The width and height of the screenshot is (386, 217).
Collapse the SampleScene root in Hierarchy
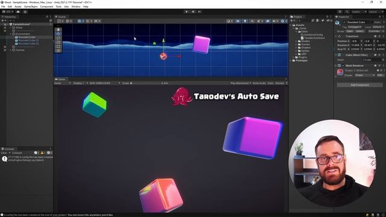[x=8, y=24]
